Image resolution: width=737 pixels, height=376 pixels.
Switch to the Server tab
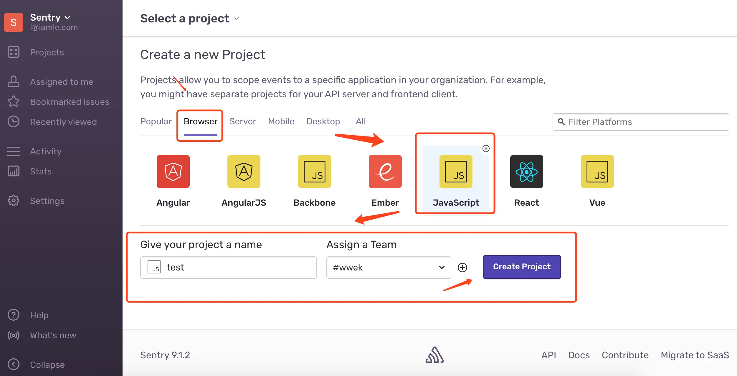[242, 121]
